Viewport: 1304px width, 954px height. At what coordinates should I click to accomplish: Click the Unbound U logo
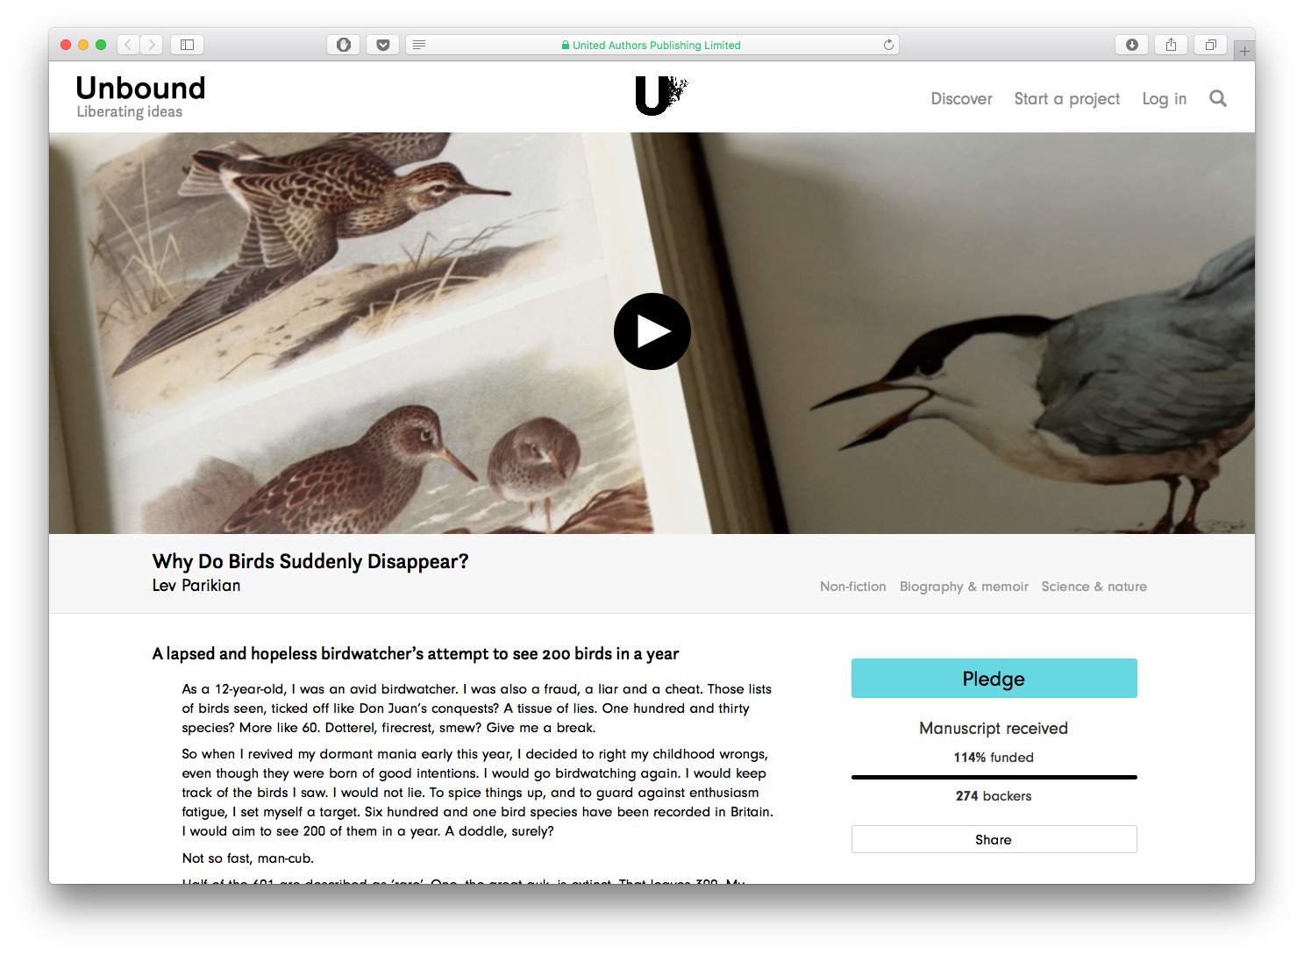pos(660,96)
